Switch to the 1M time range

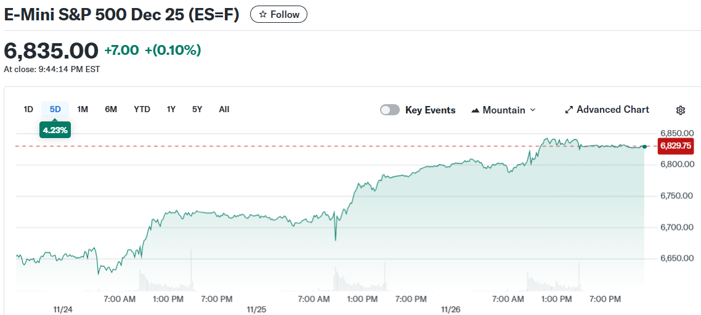click(x=83, y=109)
